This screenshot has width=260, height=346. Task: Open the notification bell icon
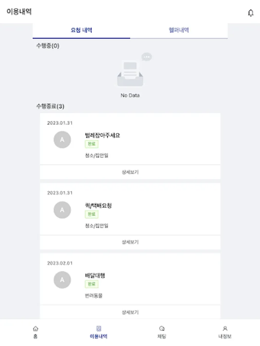(x=250, y=13)
